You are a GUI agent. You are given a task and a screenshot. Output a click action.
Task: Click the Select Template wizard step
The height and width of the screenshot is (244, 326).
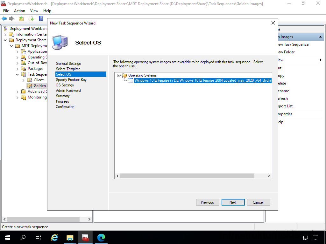(68, 69)
